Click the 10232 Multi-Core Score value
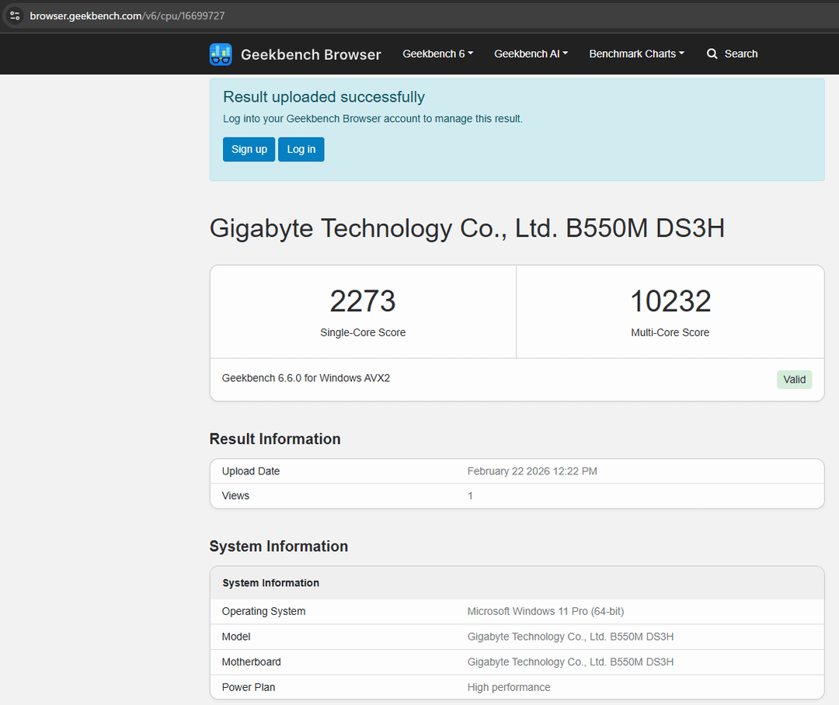 (670, 301)
